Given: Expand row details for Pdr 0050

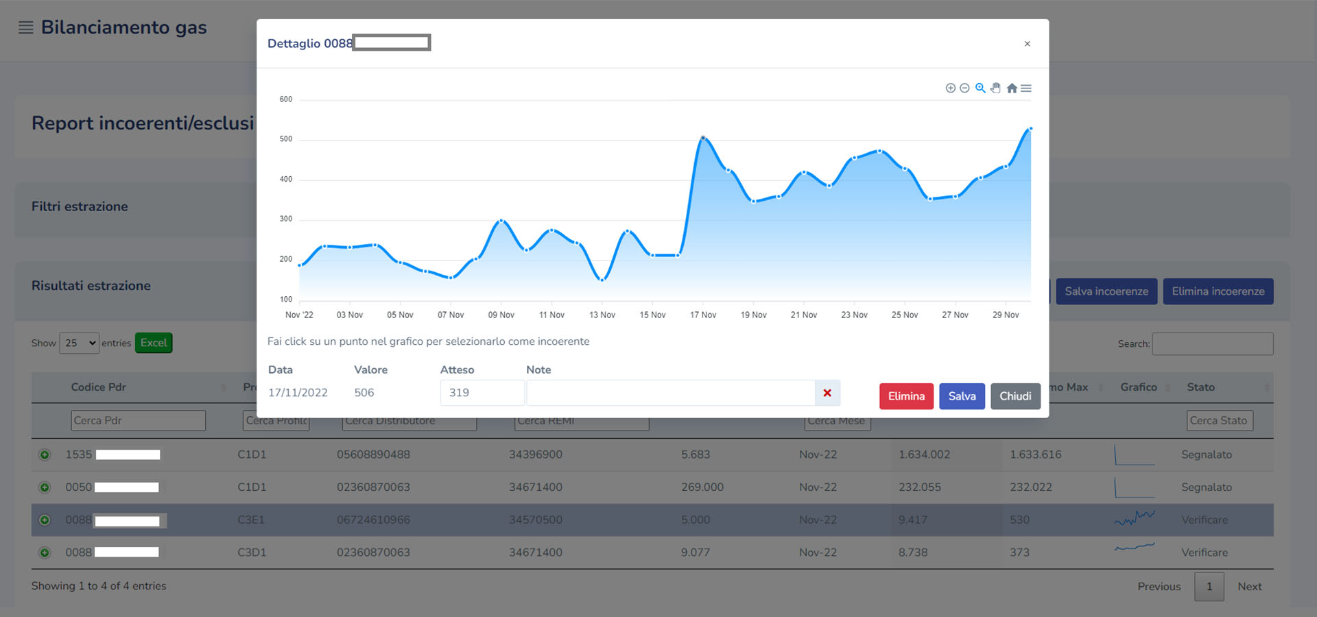Looking at the screenshot, I should 45,487.
